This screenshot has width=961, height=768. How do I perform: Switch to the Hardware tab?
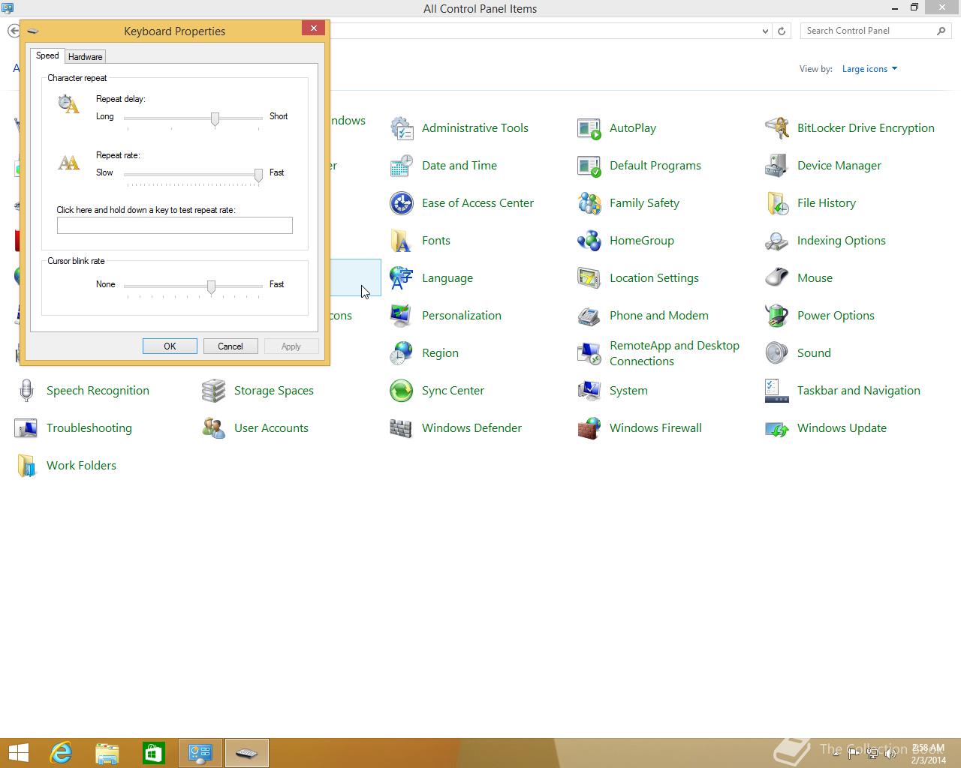coord(85,57)
